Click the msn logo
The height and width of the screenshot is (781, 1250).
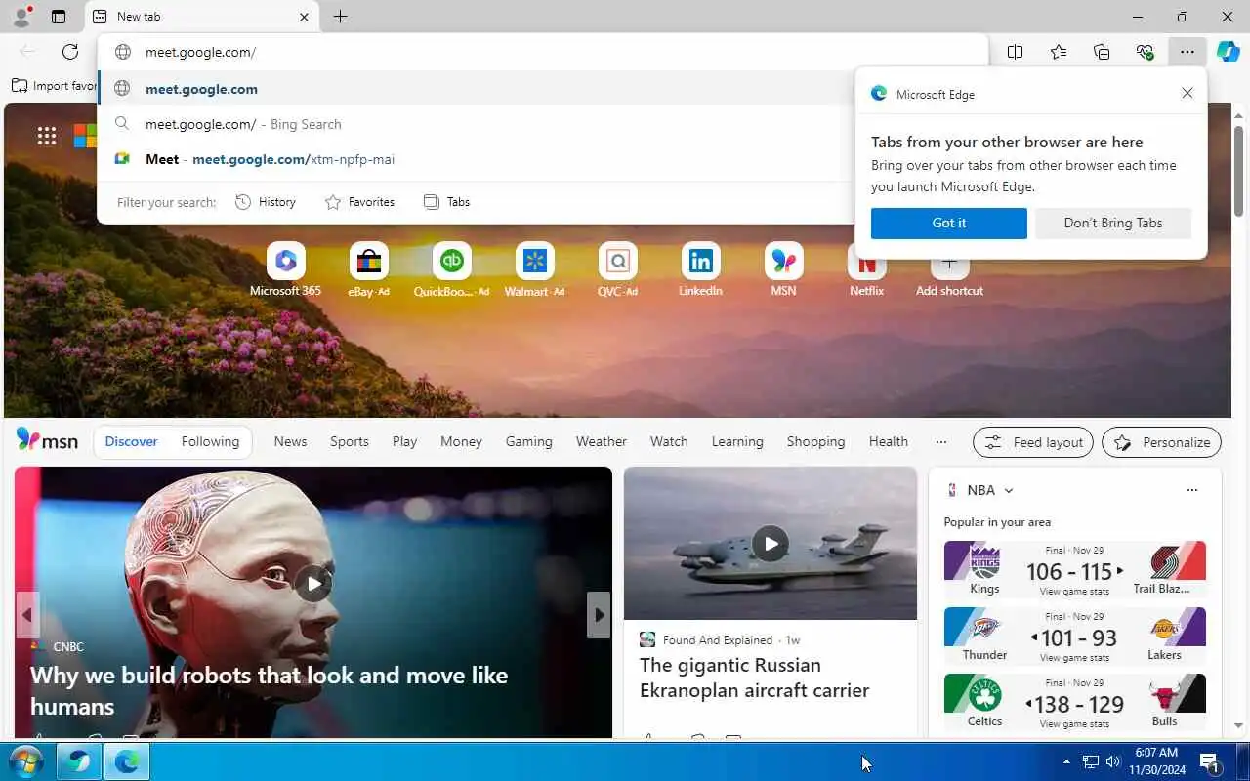[x=47, y=440]
